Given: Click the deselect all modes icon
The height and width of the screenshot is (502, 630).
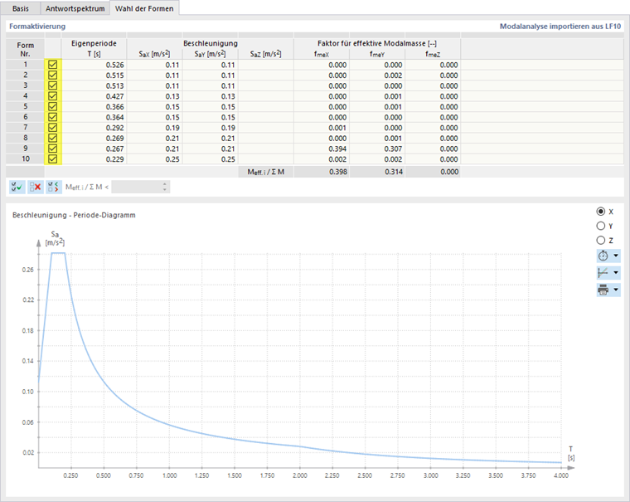Looking at the screenshot, I should (36, 187).
